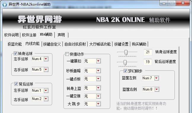Switch to the 软件注册 tab
The image size is (192, 113).
29,35
